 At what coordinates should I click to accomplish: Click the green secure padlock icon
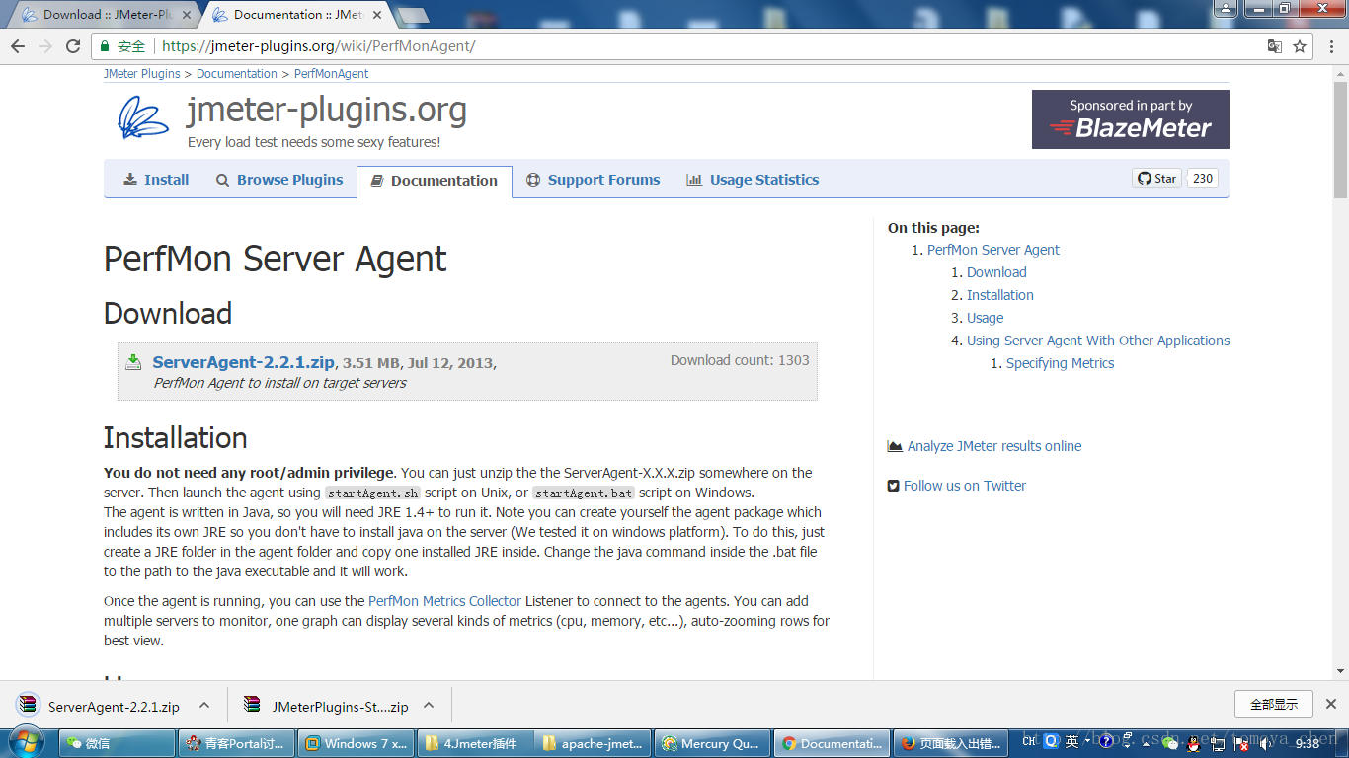tap(105, 46)
